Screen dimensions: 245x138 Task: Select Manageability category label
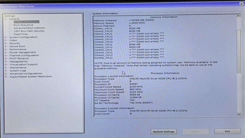[19, 62]
